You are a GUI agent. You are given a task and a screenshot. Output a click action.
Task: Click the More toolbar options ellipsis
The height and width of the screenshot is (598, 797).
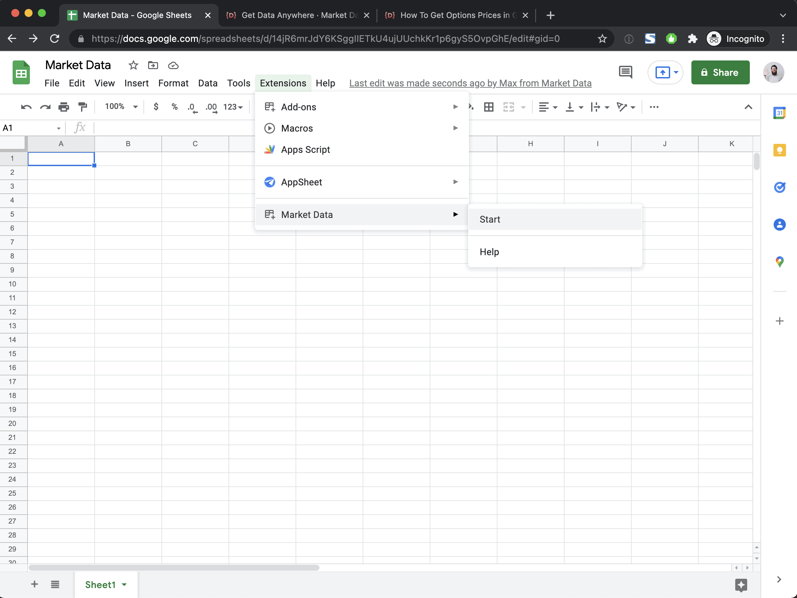(x=654, y=107)
